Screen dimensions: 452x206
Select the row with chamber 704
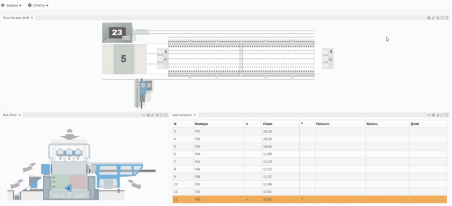tap(309, 154)
